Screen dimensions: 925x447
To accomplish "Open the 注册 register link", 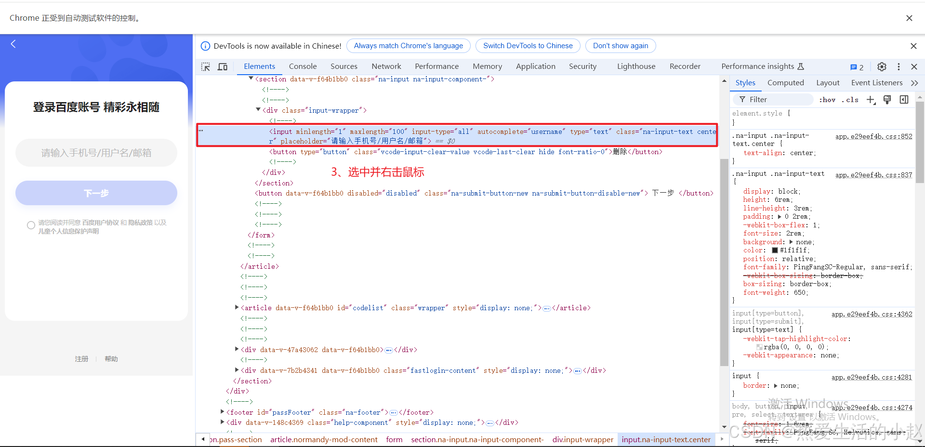I will (81, 359).
